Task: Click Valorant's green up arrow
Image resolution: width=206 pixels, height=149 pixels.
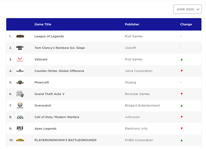Action: click(x=182, y=60)
